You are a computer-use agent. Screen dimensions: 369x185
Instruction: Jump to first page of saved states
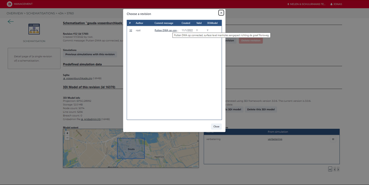pyautogui.click(x=330, y=169)
